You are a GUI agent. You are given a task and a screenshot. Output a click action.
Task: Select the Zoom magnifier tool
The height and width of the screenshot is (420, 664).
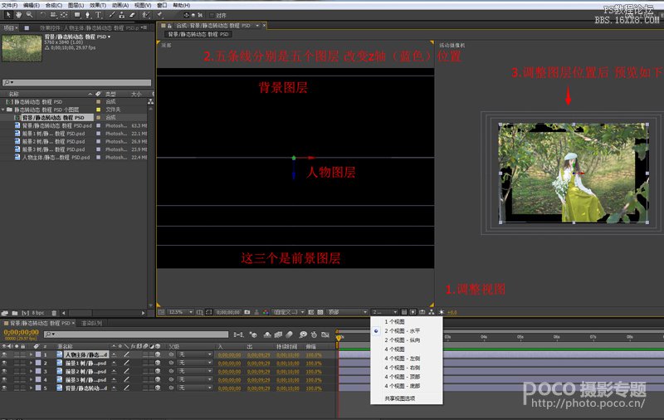click(29, 15)
